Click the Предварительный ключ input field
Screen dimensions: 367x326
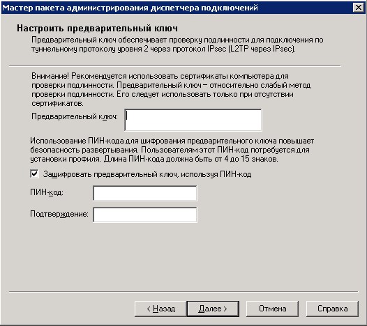pyautogui.click(x=193, y=120)
